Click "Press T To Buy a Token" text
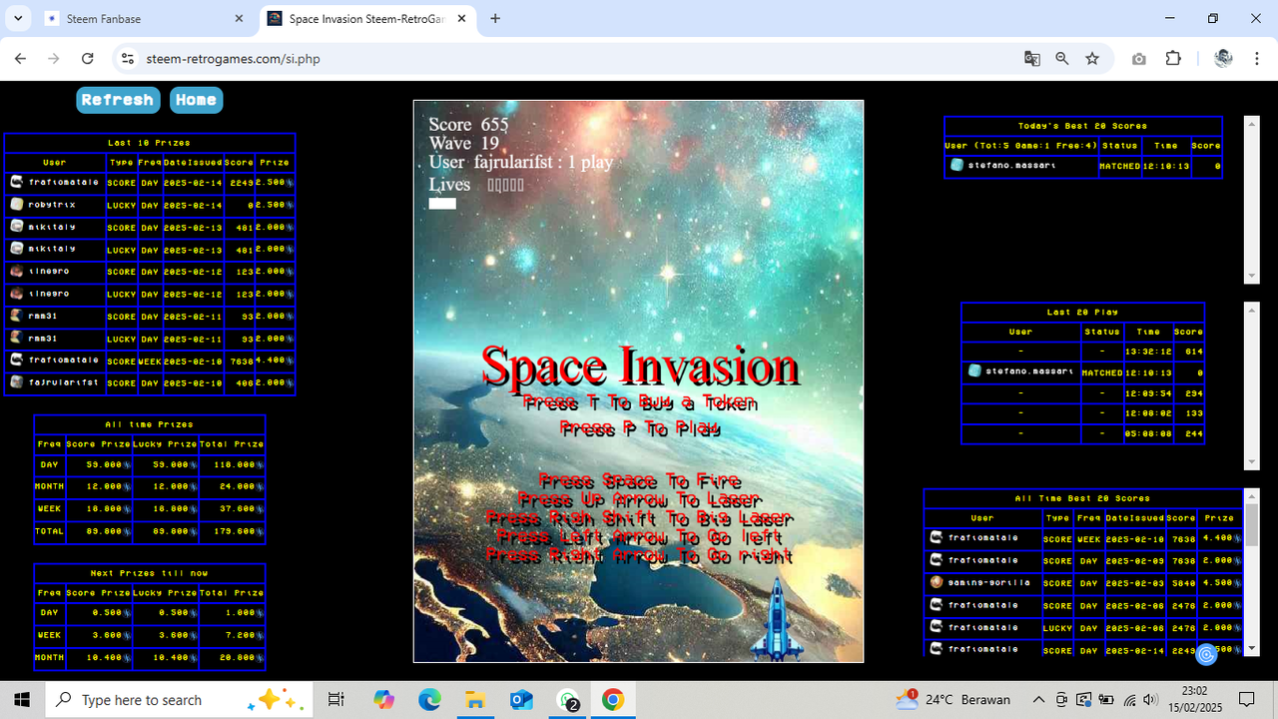 click(x=640, y=403)
